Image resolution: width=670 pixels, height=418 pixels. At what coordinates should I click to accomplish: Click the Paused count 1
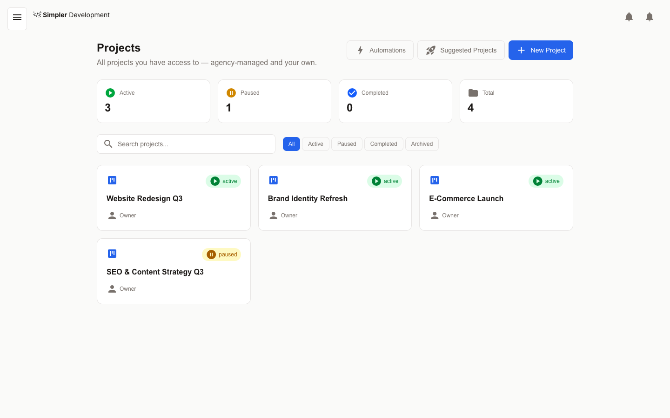[228, 108]
